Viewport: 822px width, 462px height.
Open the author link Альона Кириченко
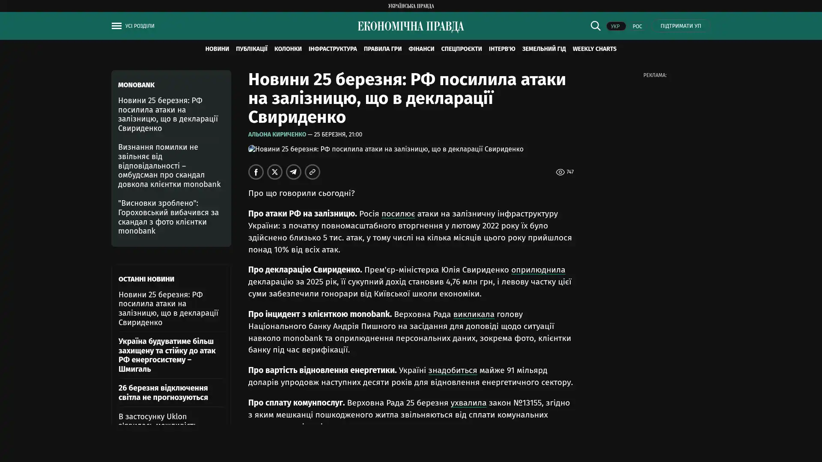point(277,135)
